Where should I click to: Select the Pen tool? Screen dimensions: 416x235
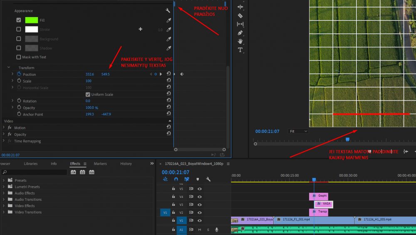(x=240, y=32)
